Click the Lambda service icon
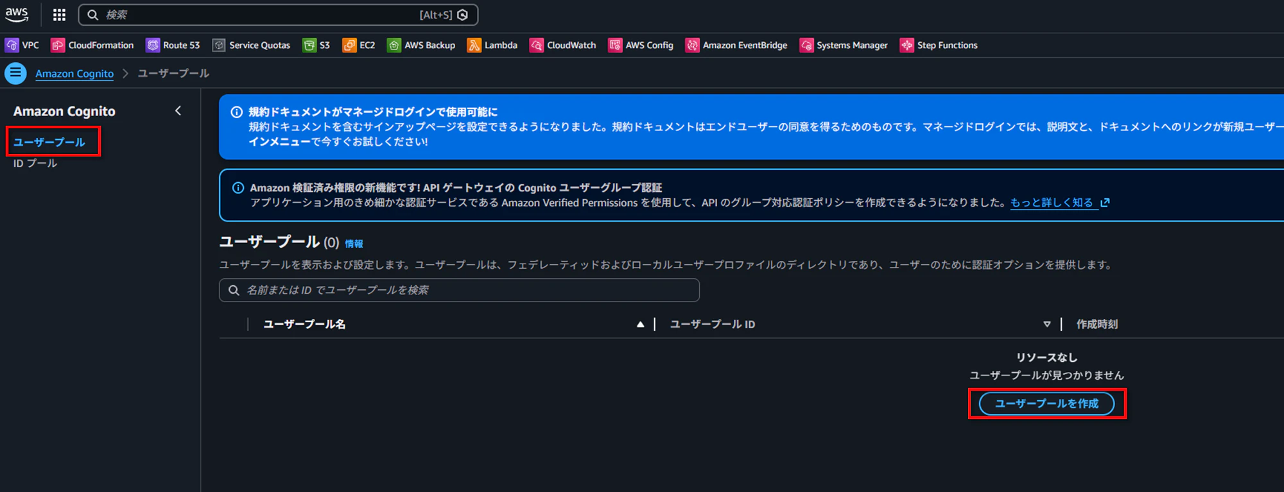The width and height of the screenshot is (1284, 492). coord(474,45)
